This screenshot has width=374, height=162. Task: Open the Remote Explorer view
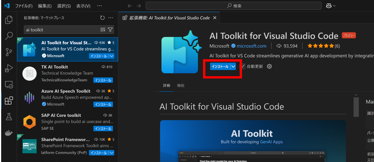click(x=9, y=84)
